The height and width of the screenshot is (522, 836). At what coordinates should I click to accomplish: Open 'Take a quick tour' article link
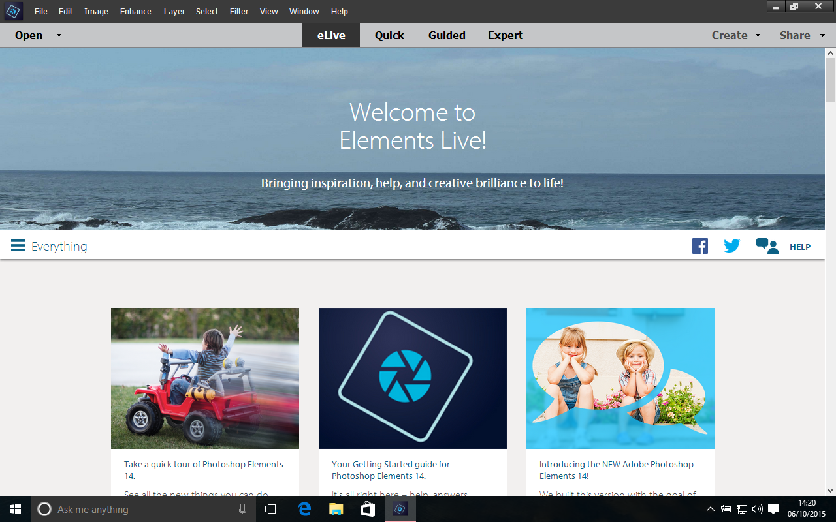(x=204, y=470)
